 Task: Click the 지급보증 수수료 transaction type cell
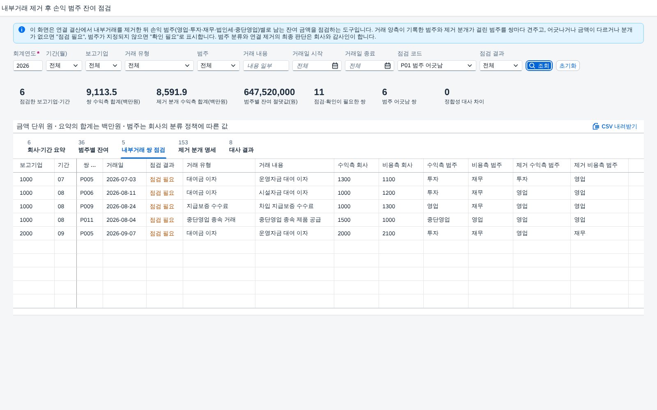(219, 206)
